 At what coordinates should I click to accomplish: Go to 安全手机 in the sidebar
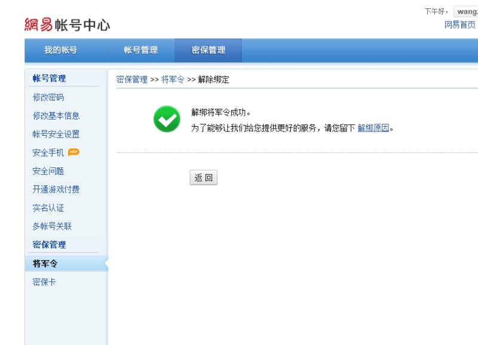click(48, 152)
